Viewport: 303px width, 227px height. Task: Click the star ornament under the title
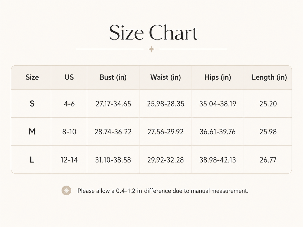click(x=151, y=49)
